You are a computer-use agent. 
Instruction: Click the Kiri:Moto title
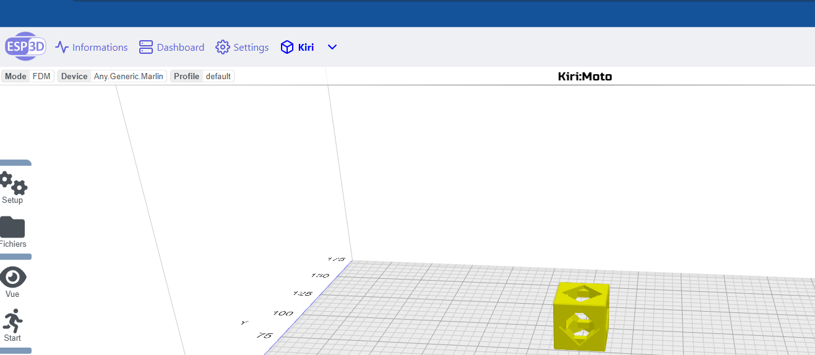pyautogui.click(x=585, y=76)
